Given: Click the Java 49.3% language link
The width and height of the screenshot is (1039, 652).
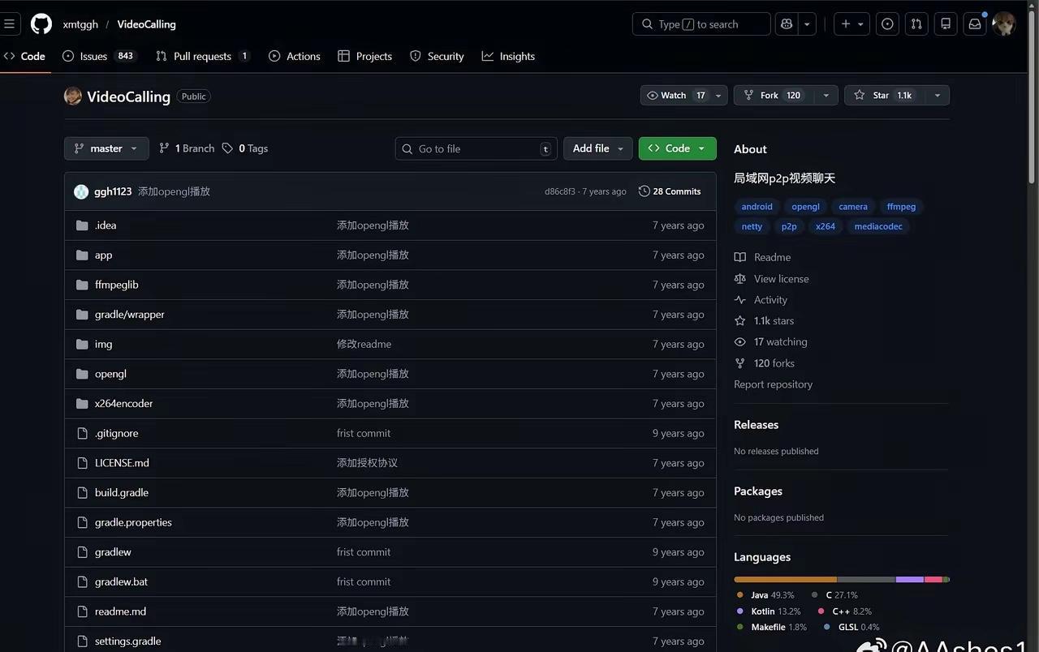Looking at the screenshot, I should pyautogui.click(x=765, y=595).
